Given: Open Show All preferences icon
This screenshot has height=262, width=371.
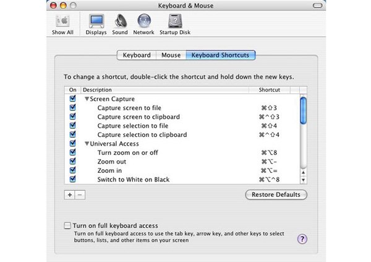Looking at the screenshot, I should (x=62, y=25).
